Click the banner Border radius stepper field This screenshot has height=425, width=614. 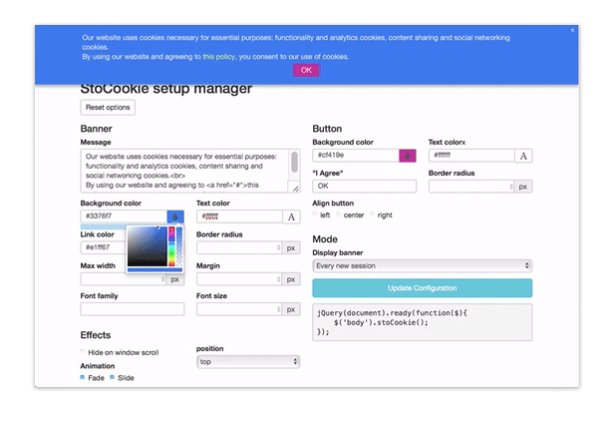tap(238, 248)
